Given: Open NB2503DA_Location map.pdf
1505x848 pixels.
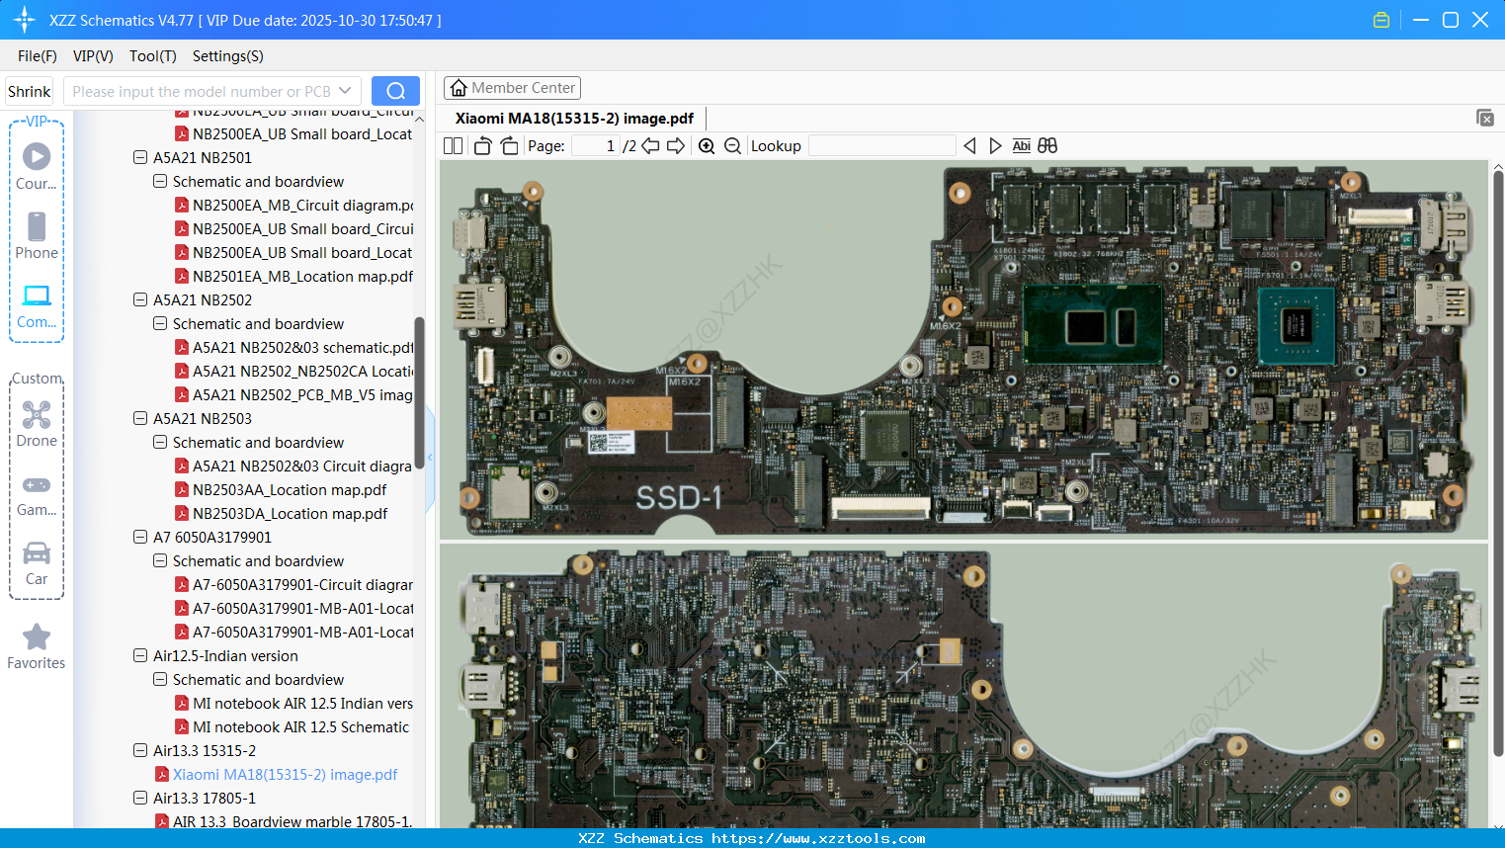Looking at the screenshot, I should pos(290,514).
